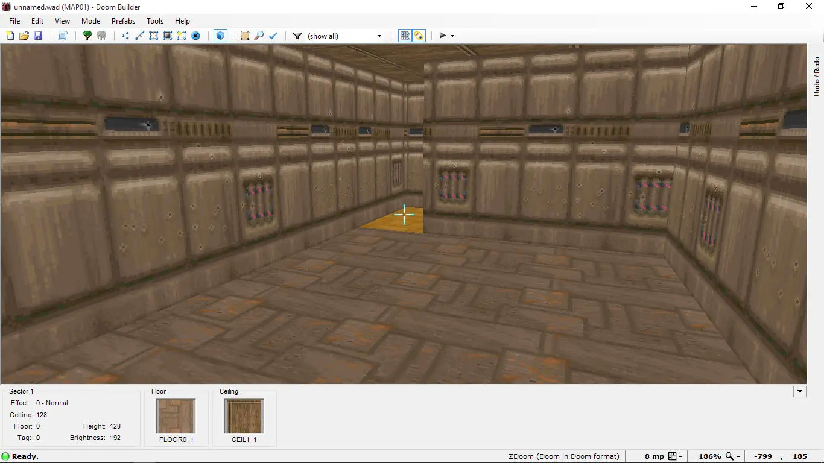The image size is (824, 463).
Task: Open a map using the folder icon
Action: pyautogui.click(x=24, y=36)
